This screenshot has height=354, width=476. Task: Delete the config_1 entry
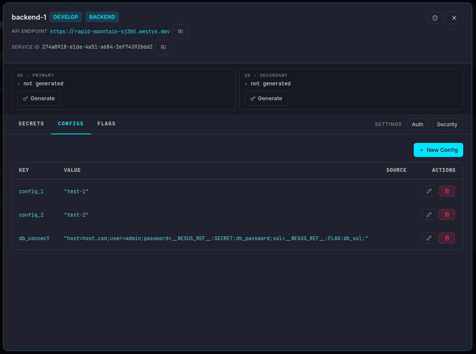(x=447, y=191)
